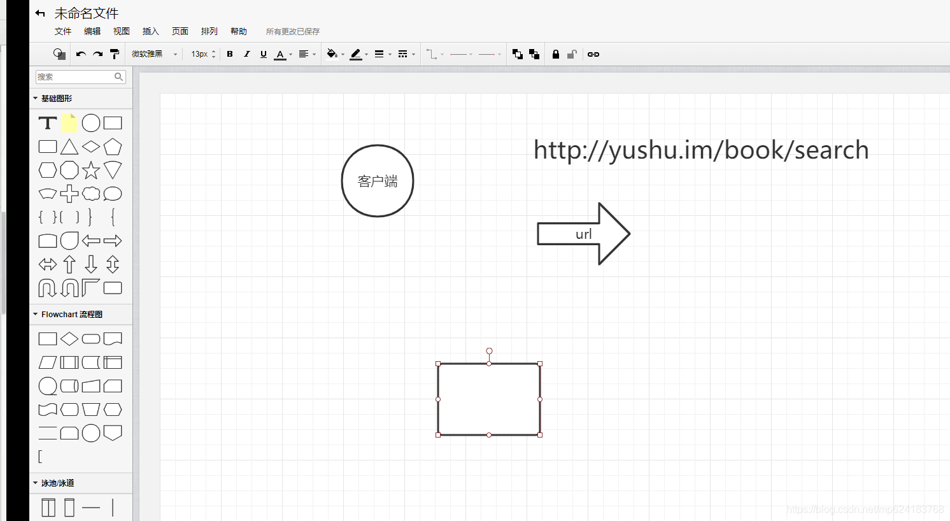Click the rotation handle above selected rectangle
Viewport: 950px width, 521px height.
[489, 351]
